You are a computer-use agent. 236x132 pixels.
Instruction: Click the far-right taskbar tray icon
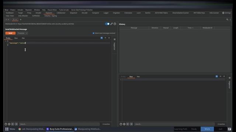click(229, 129)
